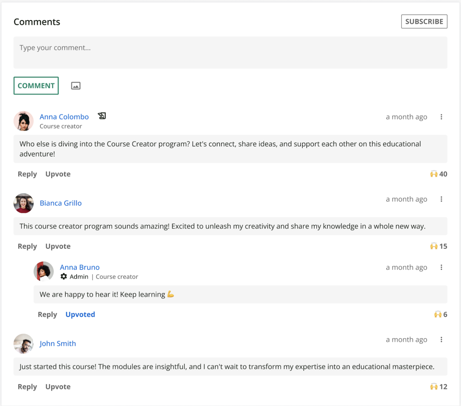This screenshot has height=406, width=461.
Task: Click the Admin gear icon under Anna Bruno
Action: point(64,277)
